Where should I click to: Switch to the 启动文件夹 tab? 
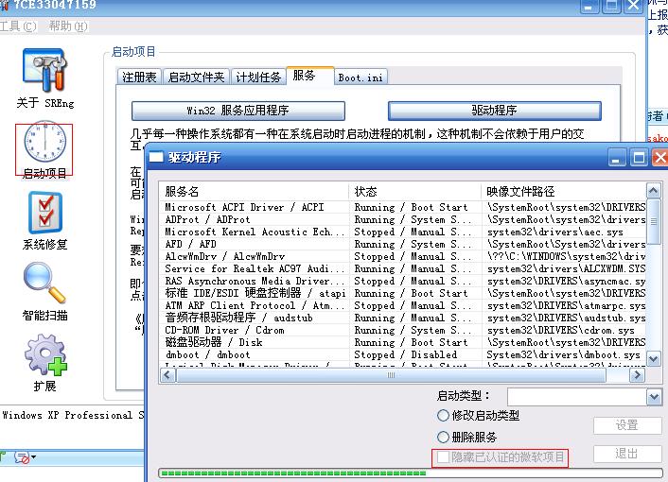(196, 77)
